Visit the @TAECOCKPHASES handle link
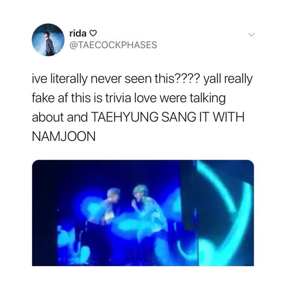Image resolution: width=286 pixels, height=286 pixels. pos(113,45)
